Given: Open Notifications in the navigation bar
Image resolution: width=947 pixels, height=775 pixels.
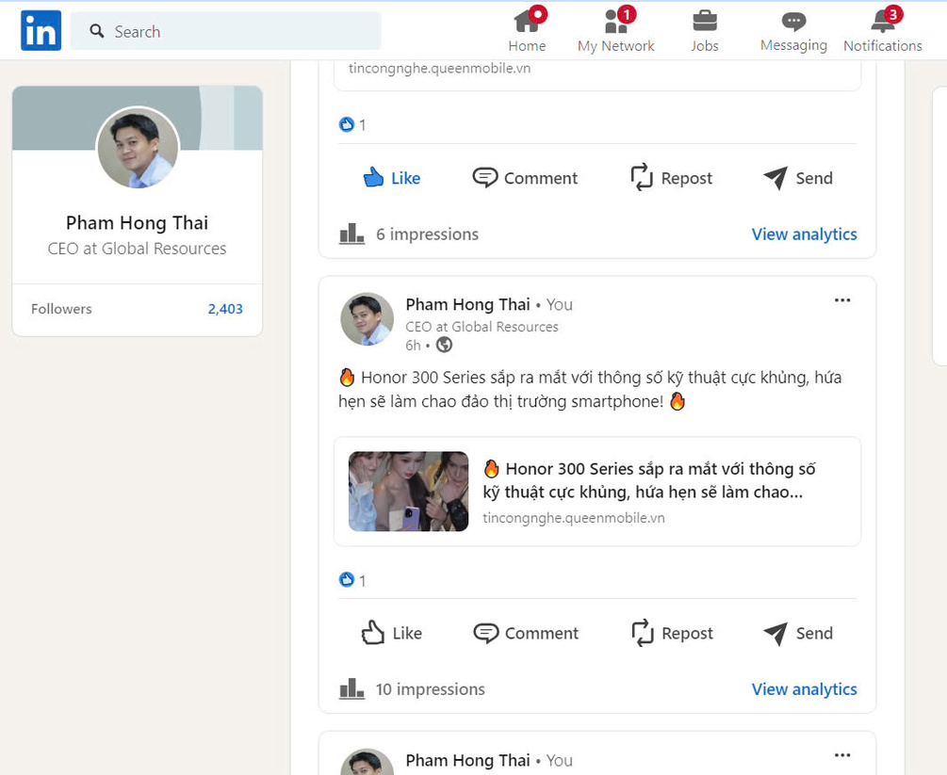Looking at the screenshot, I should tap(882, 30).
